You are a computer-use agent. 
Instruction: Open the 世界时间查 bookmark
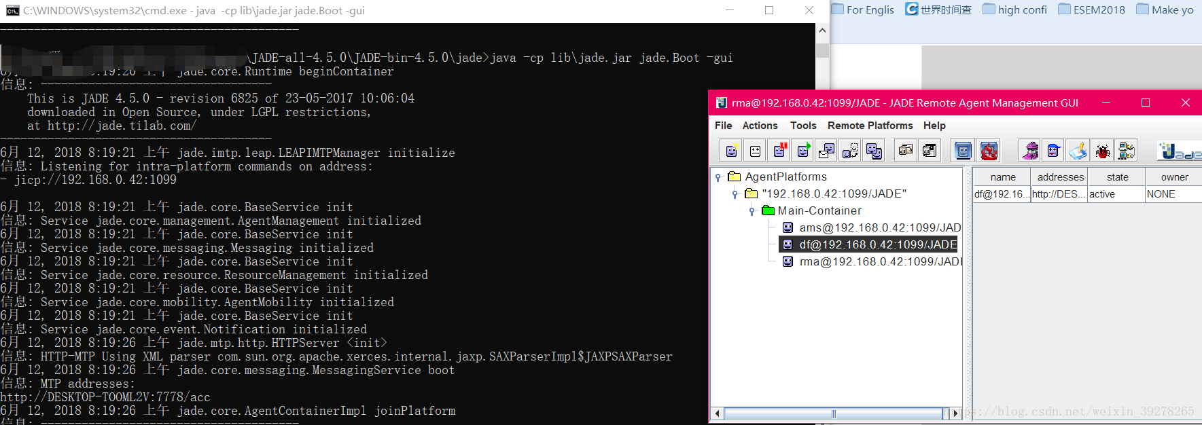[x=938, y=10]
